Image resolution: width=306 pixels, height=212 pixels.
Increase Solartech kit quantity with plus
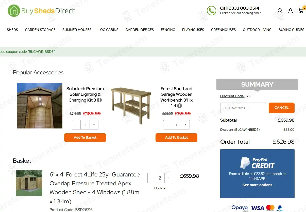[94, 125]
